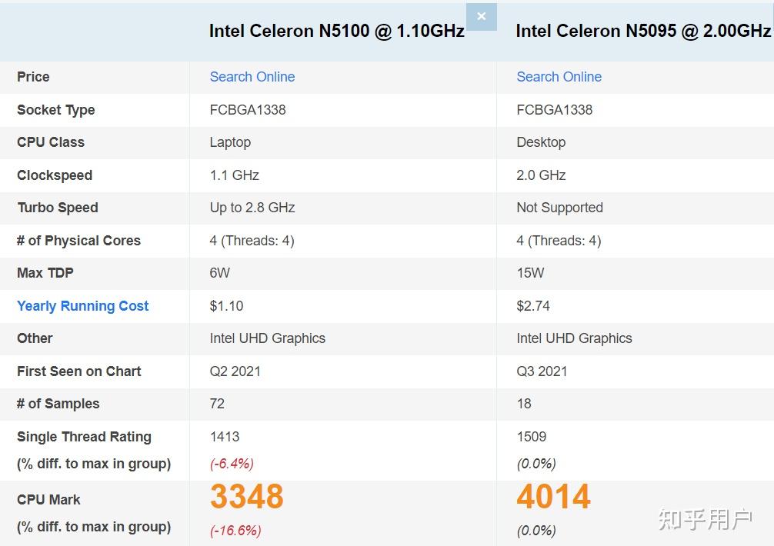This screenshot has width=774, height=546.
Task: Select the Intel Celeron N5095 column header
Action: (641, 31)
